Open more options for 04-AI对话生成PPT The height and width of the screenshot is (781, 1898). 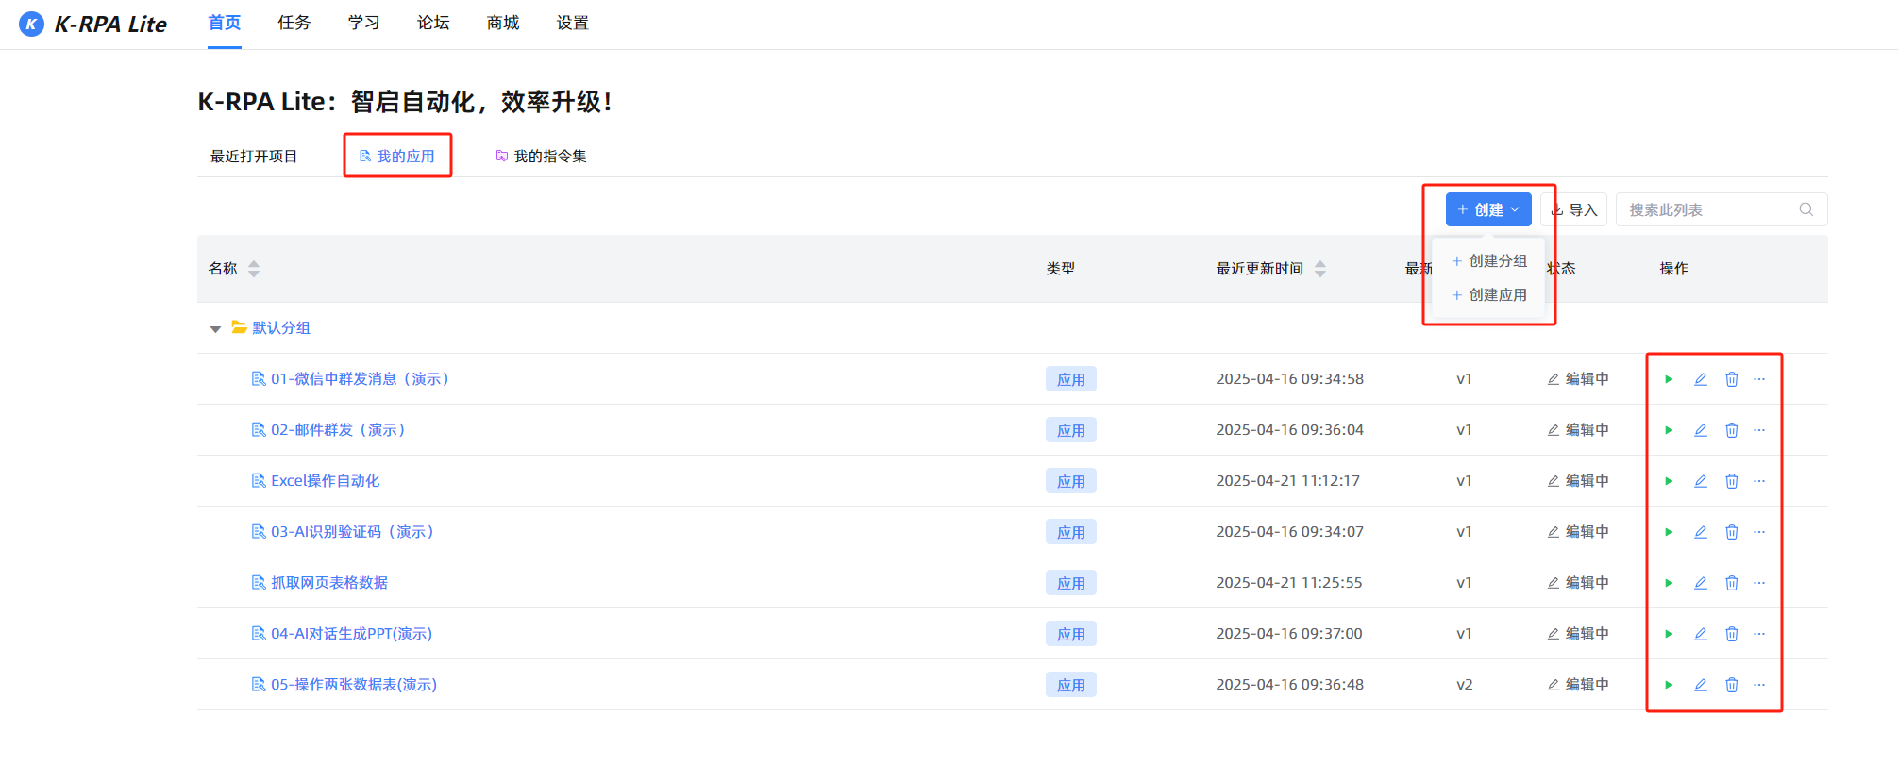click(x=1759, y=634)
